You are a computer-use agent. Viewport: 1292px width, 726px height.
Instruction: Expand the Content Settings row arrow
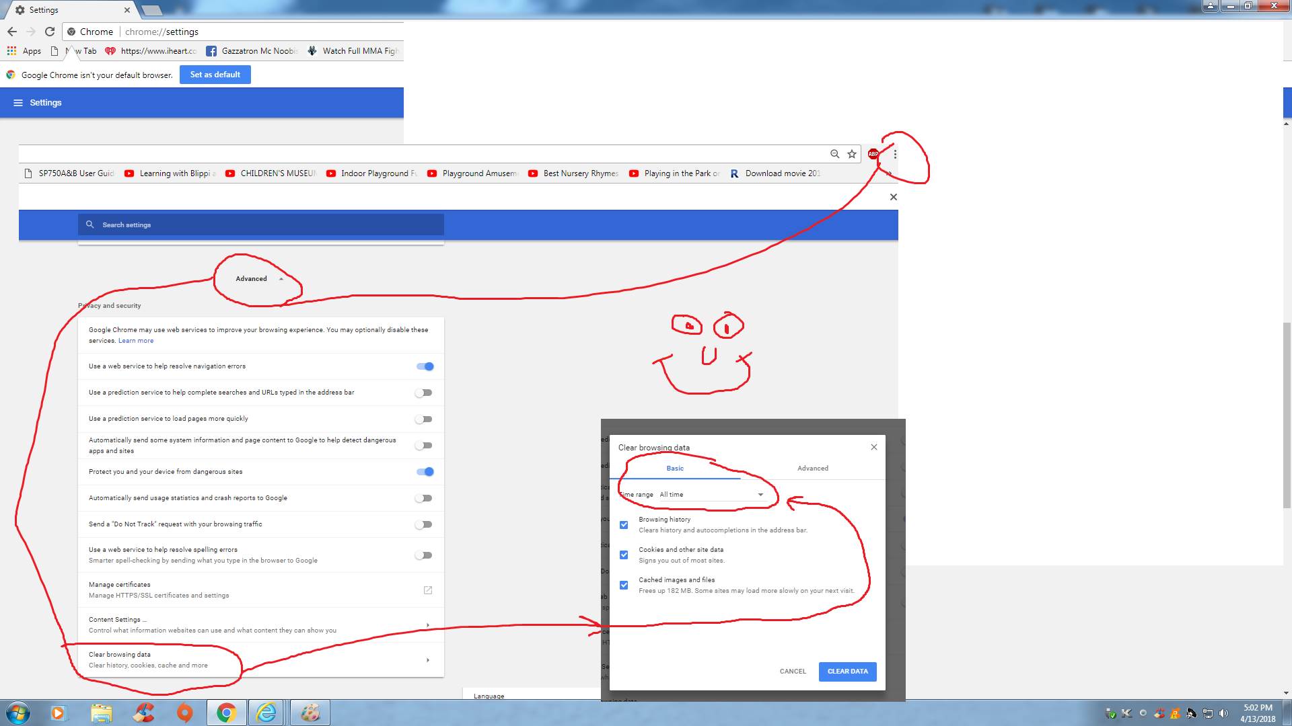coord(428,625)
